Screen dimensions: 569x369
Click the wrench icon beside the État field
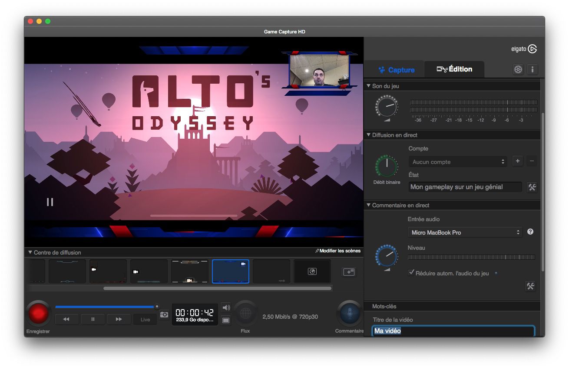[532, 187]
